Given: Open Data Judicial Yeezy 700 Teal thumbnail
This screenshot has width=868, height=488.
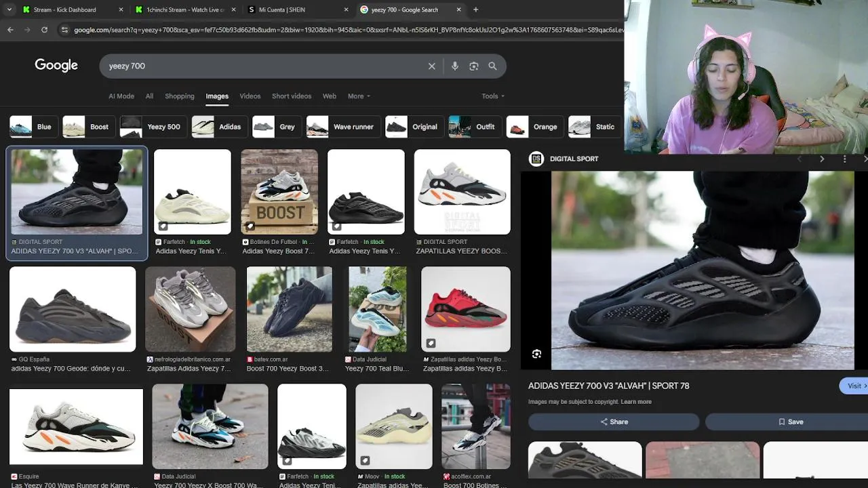Looking at the screenshot, I should pos(378,310).
